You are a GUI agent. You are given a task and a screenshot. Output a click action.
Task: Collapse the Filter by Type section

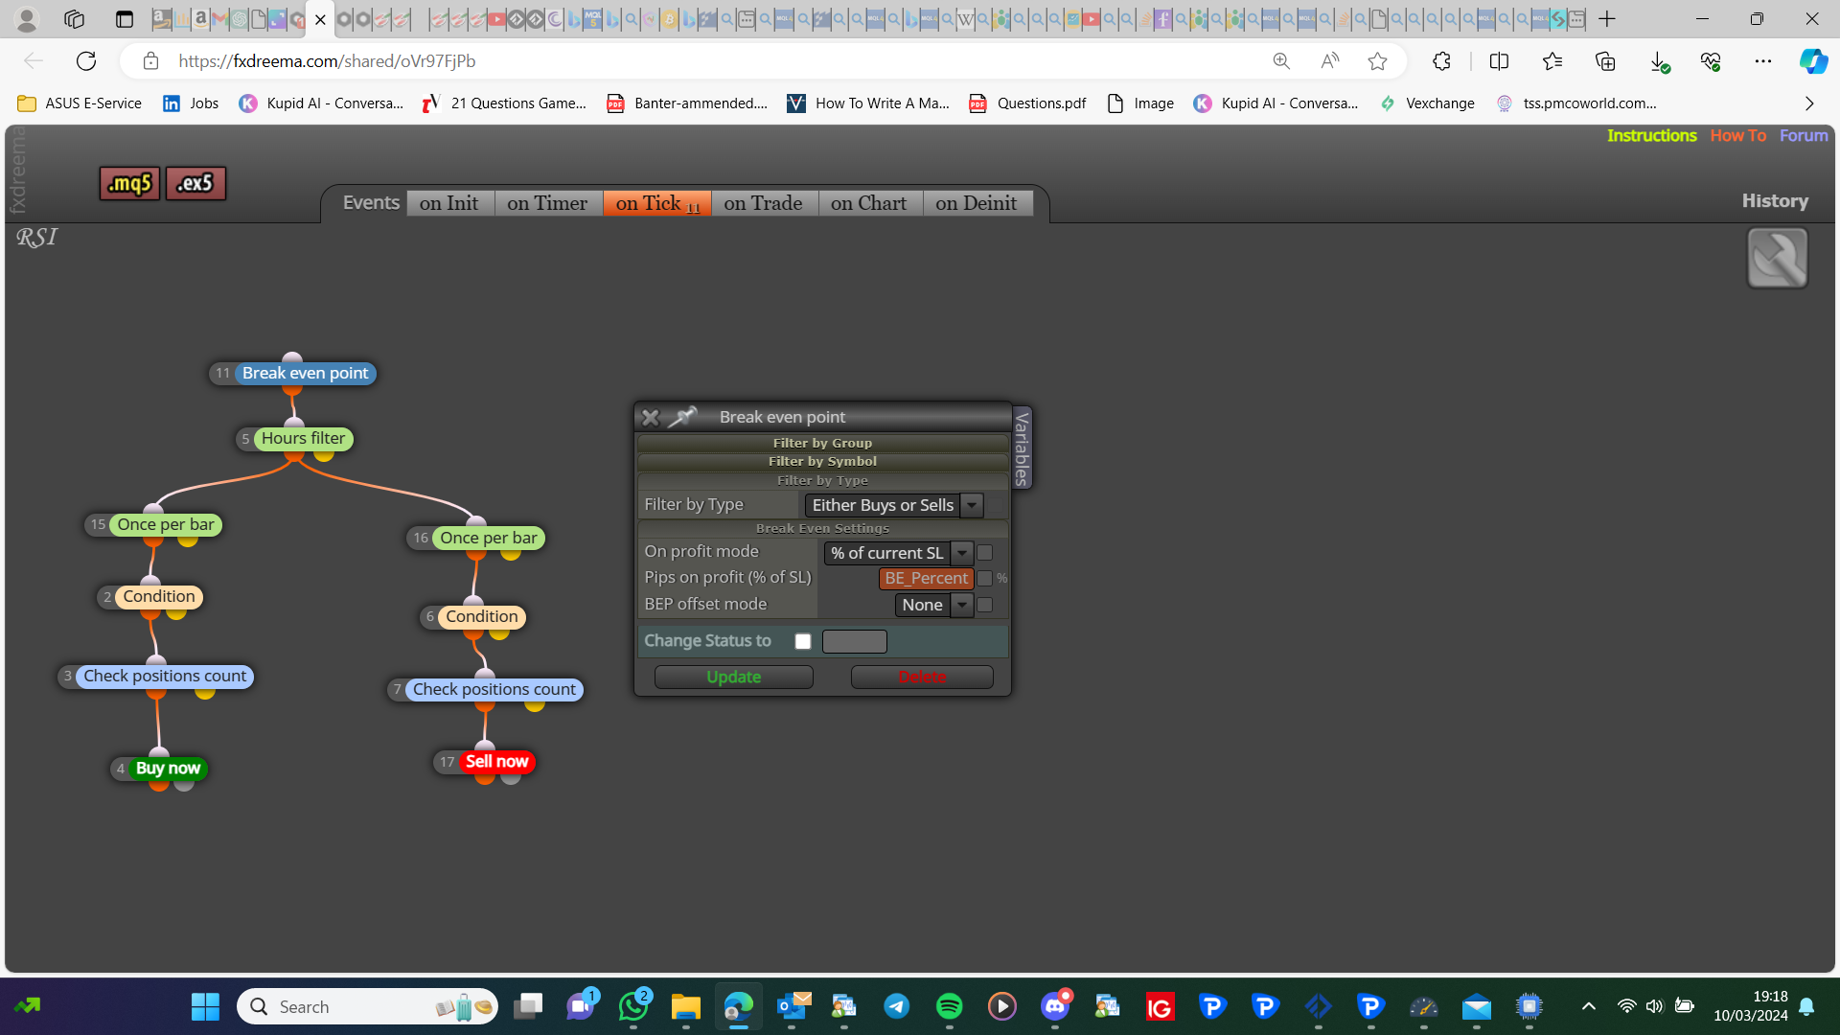click(822, 480)
